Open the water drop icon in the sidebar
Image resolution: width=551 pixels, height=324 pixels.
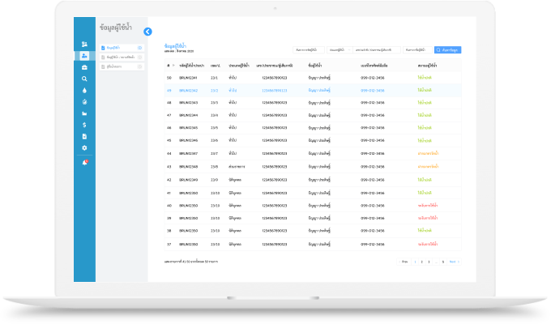point(85,91)
